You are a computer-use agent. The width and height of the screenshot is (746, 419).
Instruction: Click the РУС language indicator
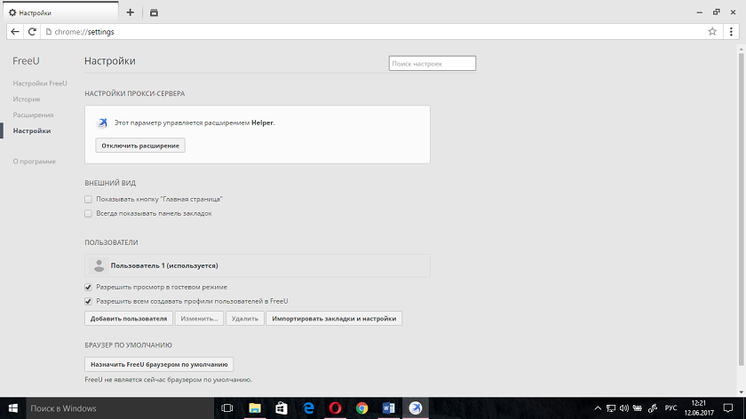[x=671, y=408]
